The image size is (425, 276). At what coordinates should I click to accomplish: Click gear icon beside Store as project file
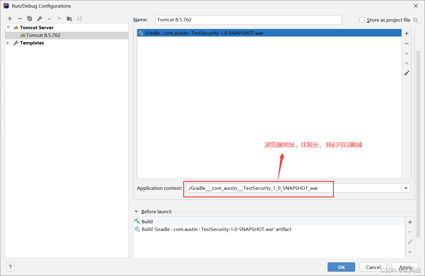click(x=415, y=20)
